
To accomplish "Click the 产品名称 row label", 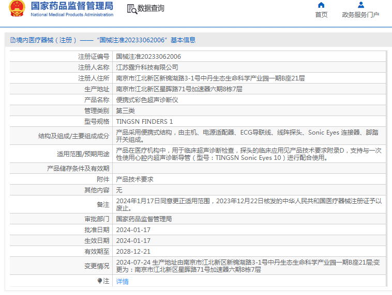I will click(x=97, y=100).
